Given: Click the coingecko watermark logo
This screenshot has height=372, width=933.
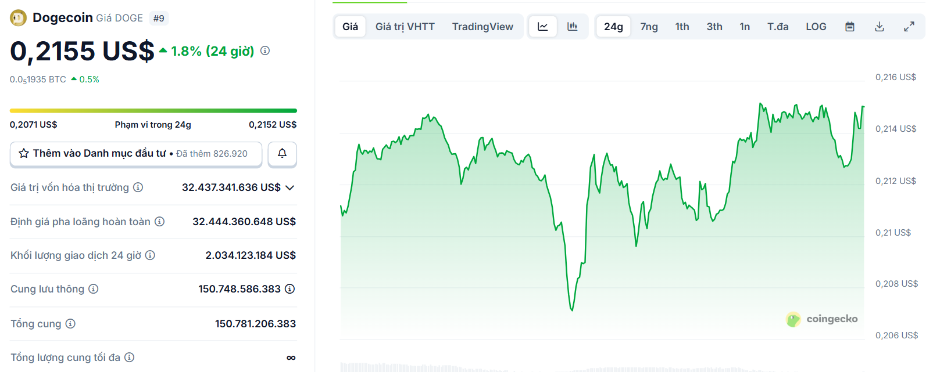Looking at the screenshot, I should point(822,319).
